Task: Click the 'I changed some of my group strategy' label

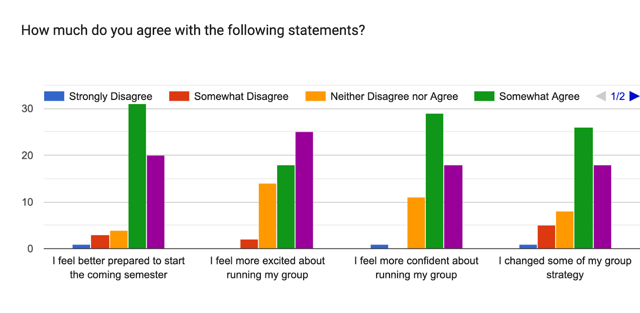Action: (565, 268)
